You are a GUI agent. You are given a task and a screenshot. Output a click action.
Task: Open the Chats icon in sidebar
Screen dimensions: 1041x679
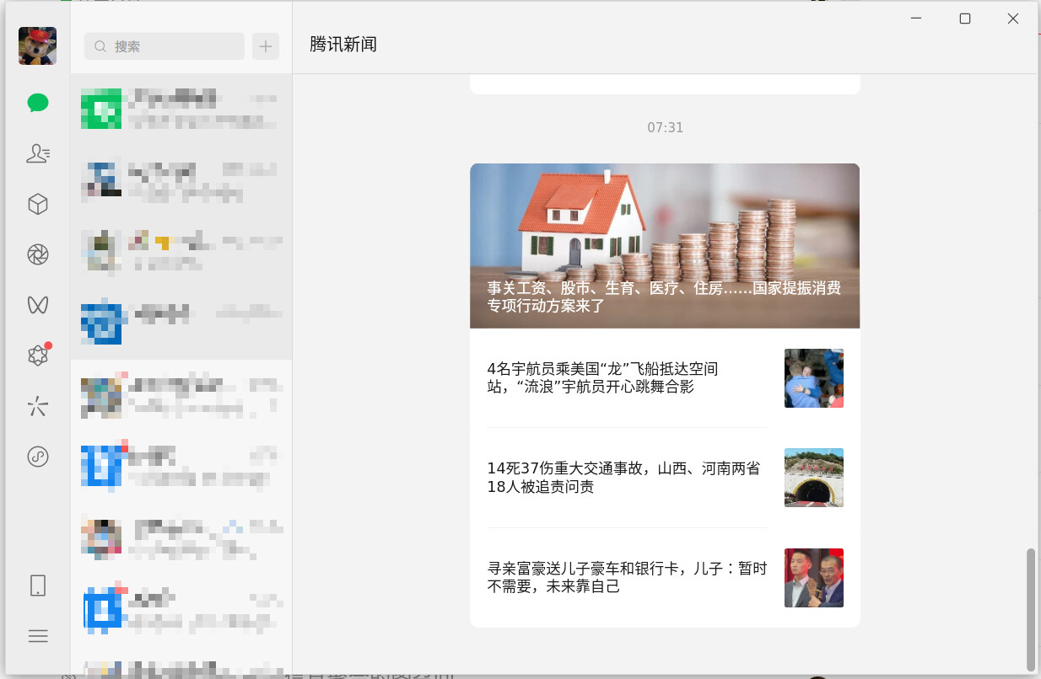click(x=38, y=103)
